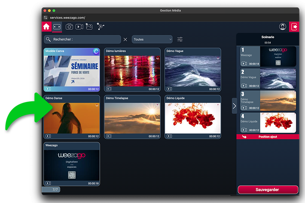The height and width of the screenshot is (203, 305).
Task: Collapse the Scénario panel with chevron arrow
Action: point(234,106)
